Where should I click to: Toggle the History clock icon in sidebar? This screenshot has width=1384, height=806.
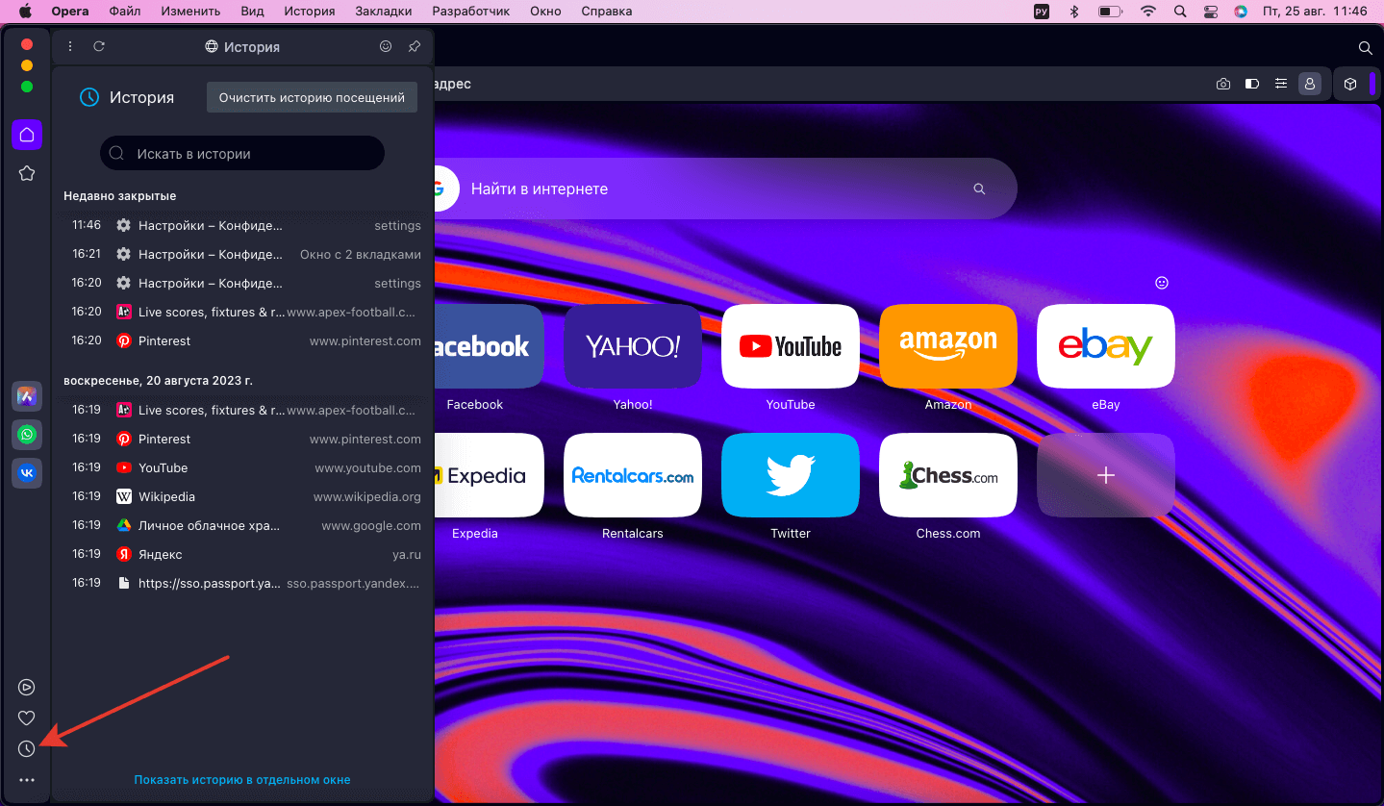[27, 748]
